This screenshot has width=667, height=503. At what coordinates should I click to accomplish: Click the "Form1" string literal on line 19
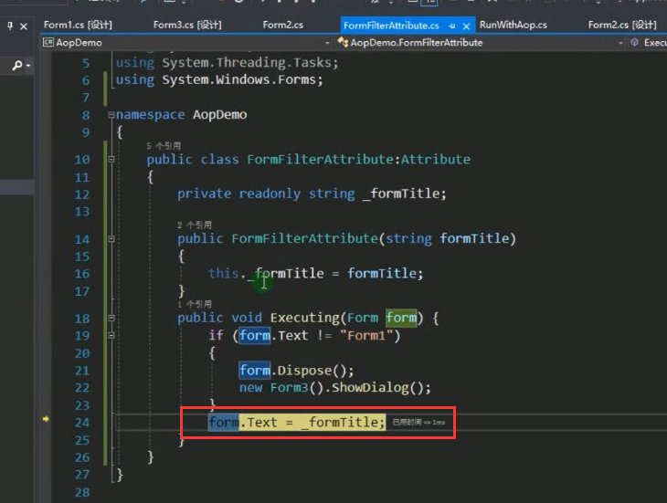click(x=365, y=336)
